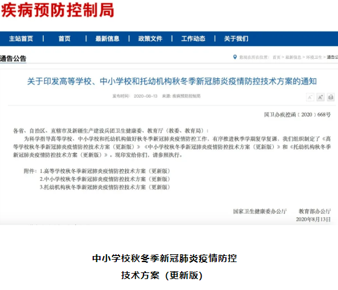Click attachment 1.高等学校秋冬季新冠肺炎疫情防控技术方案
This screenshot has width=338, height=290.
[105, 171]
